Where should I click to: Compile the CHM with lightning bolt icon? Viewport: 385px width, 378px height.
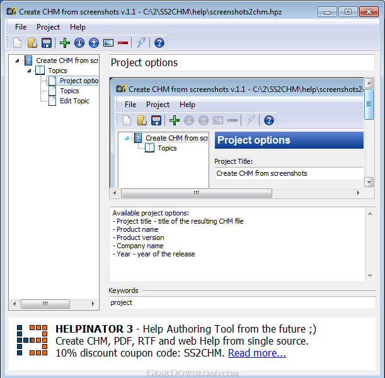pos(141,43)
